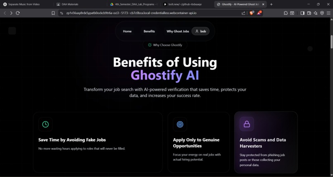
Task: Close the Ghostify tab
Action: (x=263, y=4)
